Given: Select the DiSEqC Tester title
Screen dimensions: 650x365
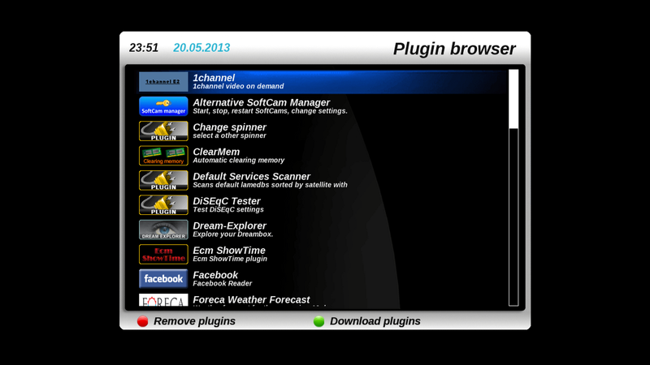Looking at the screenshot, I should point(227,201).
